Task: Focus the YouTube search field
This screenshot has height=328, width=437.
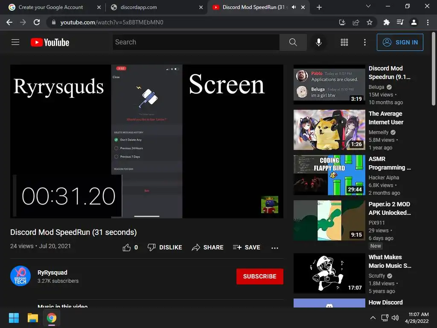Action: (x=196, y=42)
